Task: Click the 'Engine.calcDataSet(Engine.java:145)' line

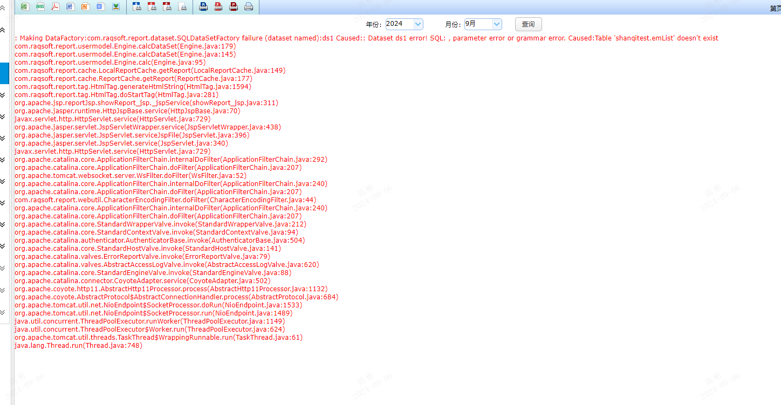Action: tap(125, 54)
